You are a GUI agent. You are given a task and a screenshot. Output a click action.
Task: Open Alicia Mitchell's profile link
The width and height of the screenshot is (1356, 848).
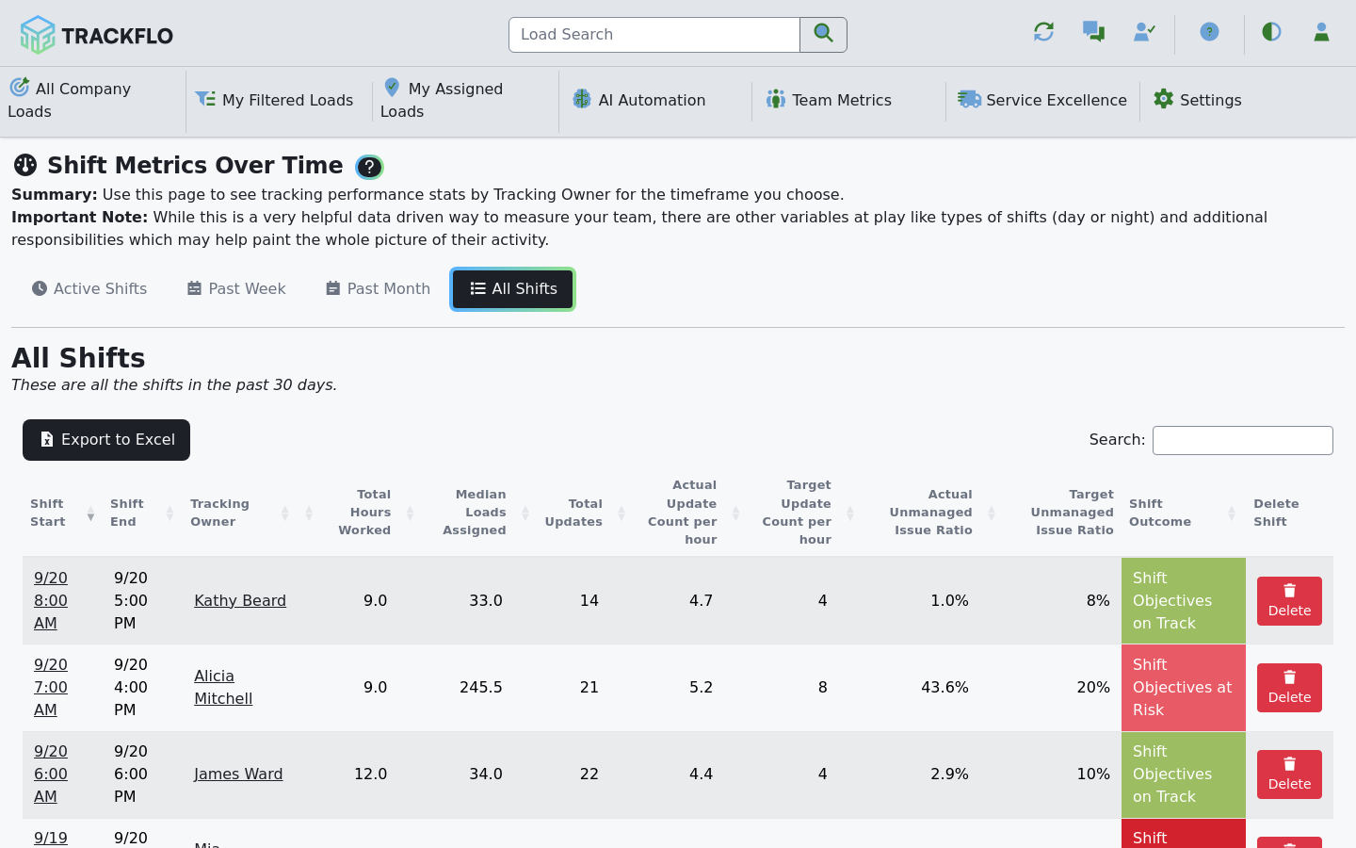(223, 688)
